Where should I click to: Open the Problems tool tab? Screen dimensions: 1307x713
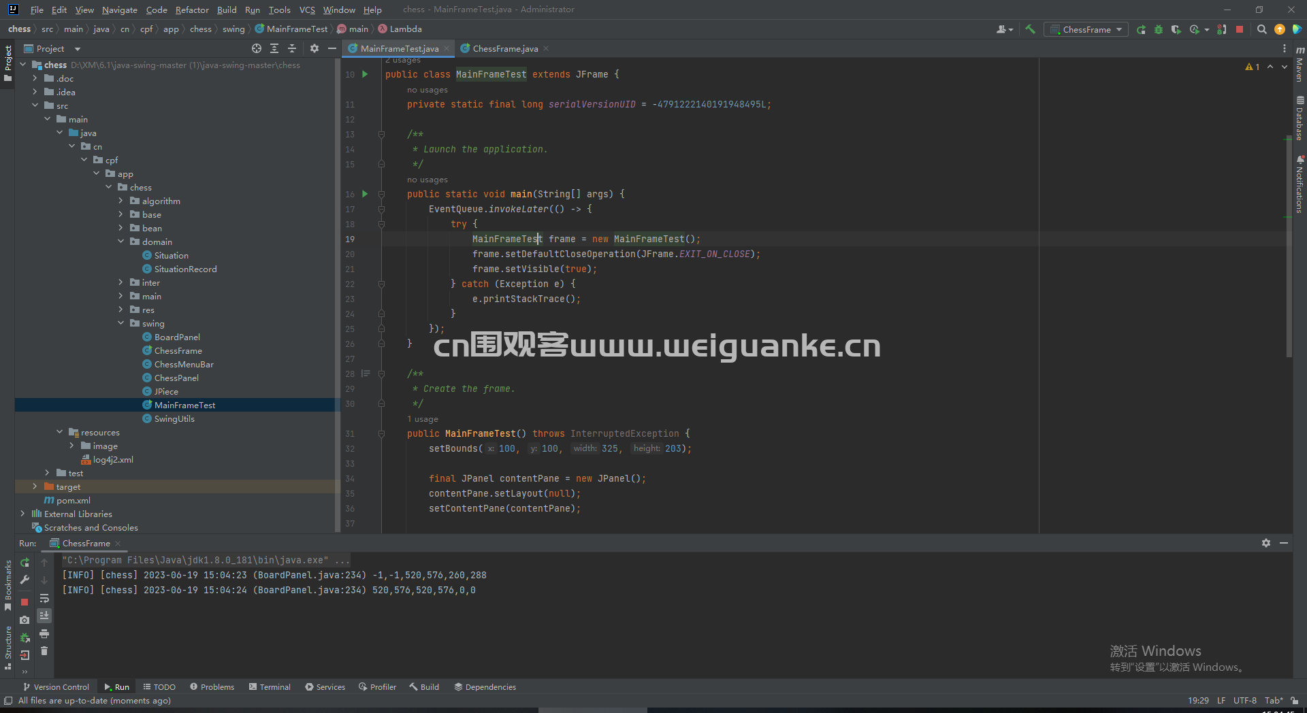[x=212, y=687]
